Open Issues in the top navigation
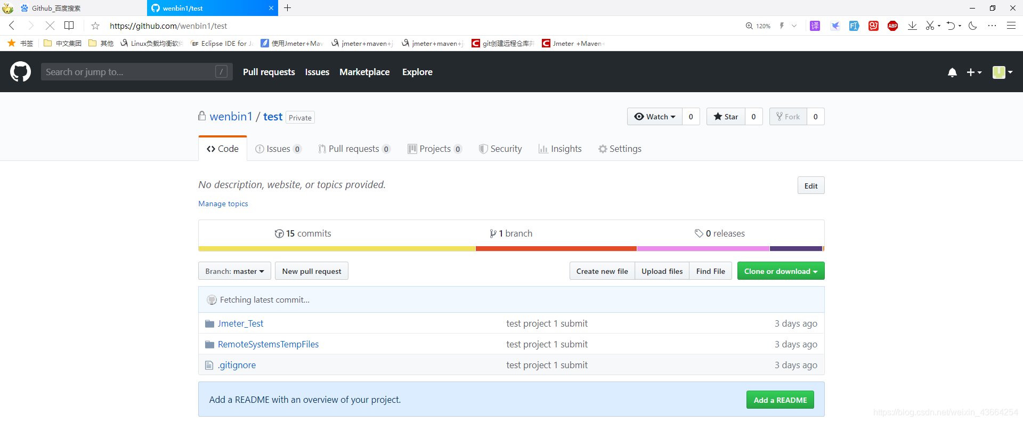 (x=317, y=72)
